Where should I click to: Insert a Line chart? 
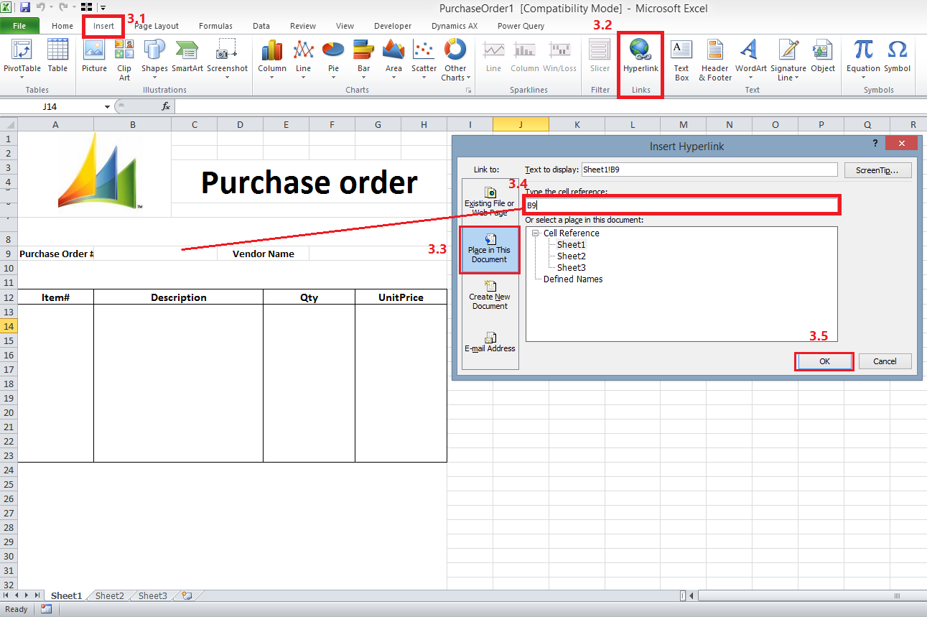[x=304, y=59]
